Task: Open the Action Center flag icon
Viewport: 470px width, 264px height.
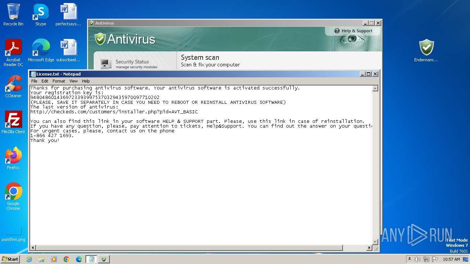Action: tap(435, 259)
